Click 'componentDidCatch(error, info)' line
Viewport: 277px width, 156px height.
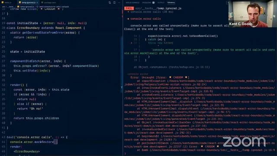[x=38, y=61]
